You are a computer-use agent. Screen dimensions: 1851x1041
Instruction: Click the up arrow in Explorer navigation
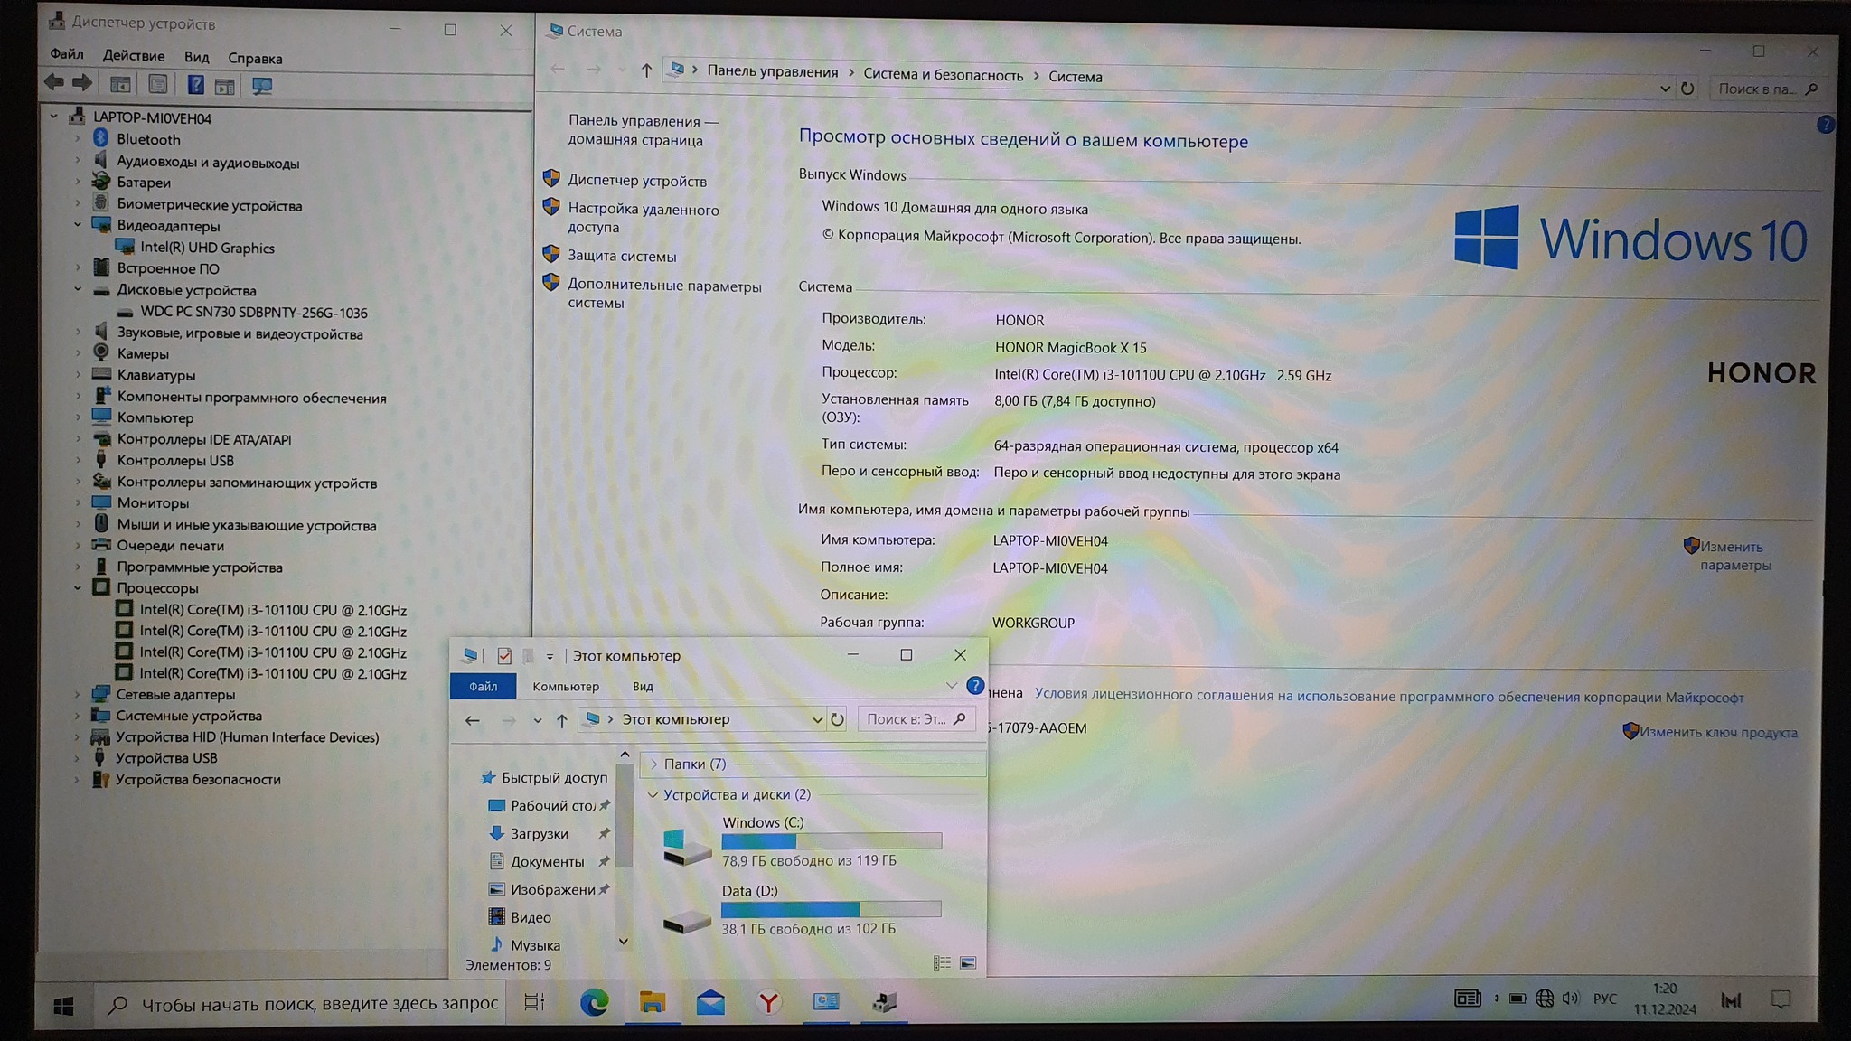pos(562,720)
